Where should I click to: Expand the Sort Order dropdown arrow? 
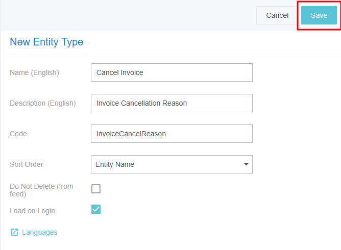coord(246,164)
